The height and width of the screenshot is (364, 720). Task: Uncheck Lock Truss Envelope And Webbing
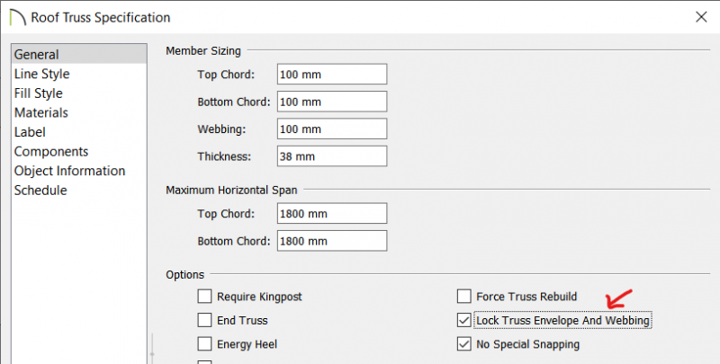464,320
